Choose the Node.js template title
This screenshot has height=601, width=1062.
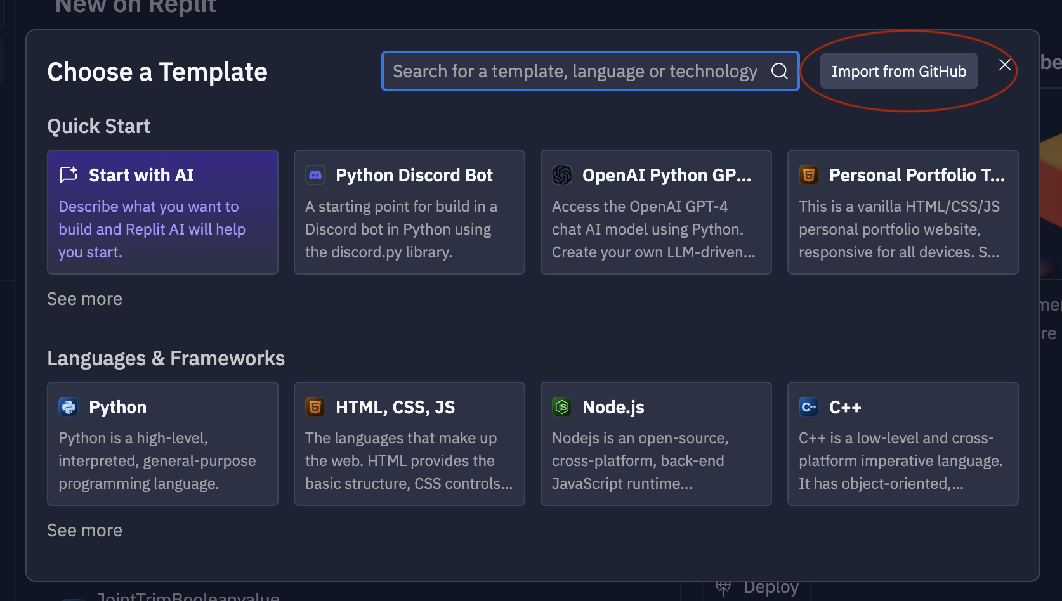(x=613, y=407)
